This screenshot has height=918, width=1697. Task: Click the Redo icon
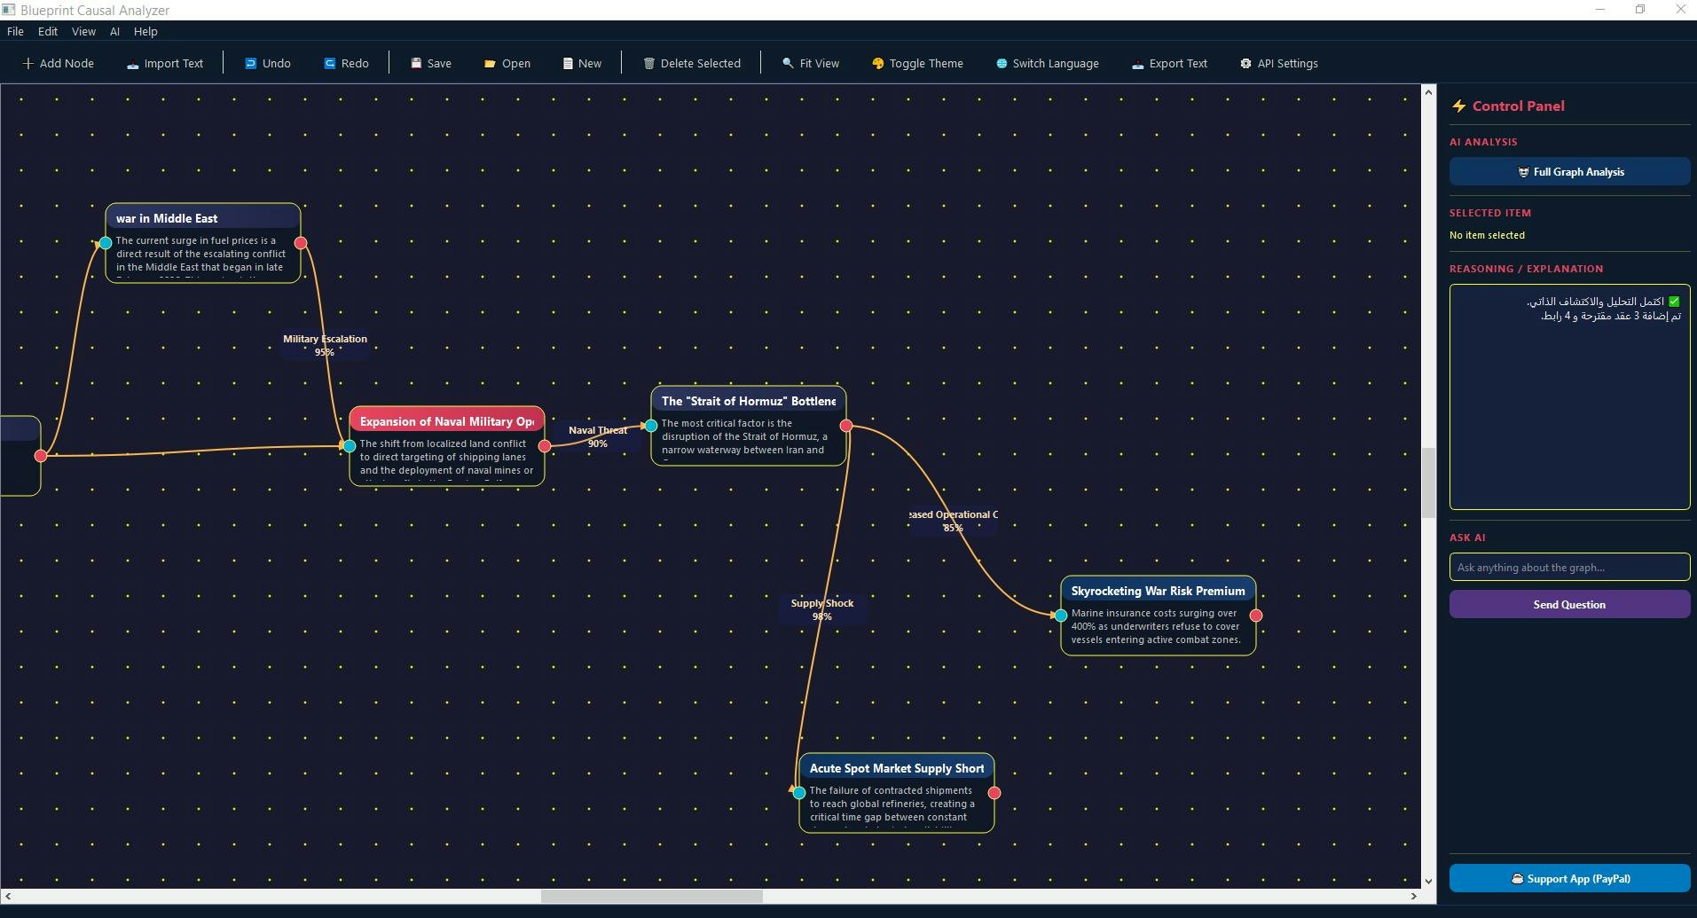click(x=328, y=63)
